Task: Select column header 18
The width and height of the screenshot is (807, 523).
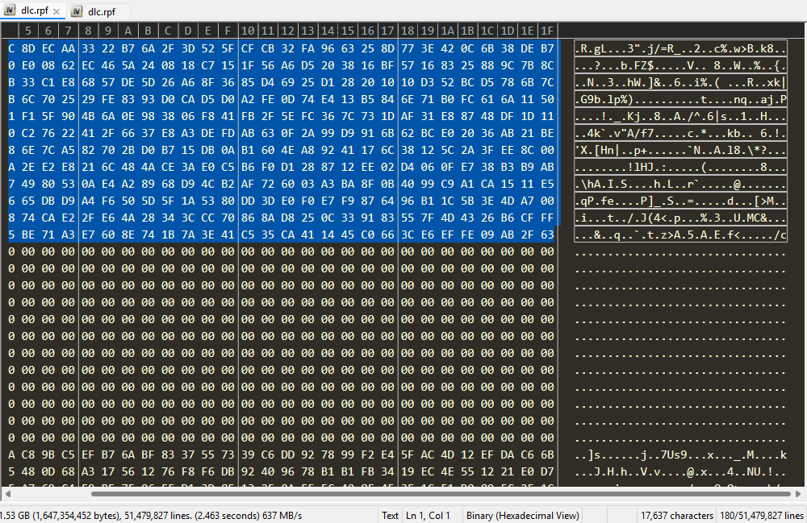Action: coord(408,31)
